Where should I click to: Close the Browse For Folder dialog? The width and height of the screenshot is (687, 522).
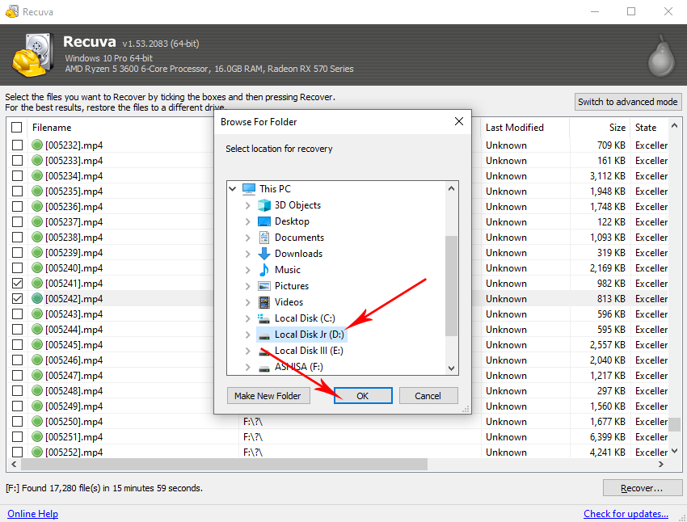click(x=459, y=121)
